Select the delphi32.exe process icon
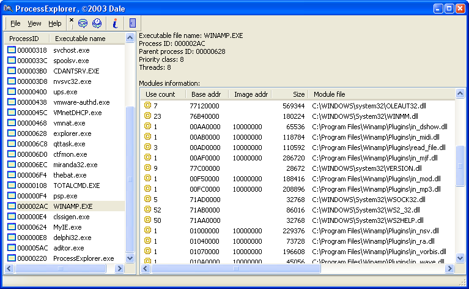Screen dimensions: 469x289 click(x=12, y=237)
